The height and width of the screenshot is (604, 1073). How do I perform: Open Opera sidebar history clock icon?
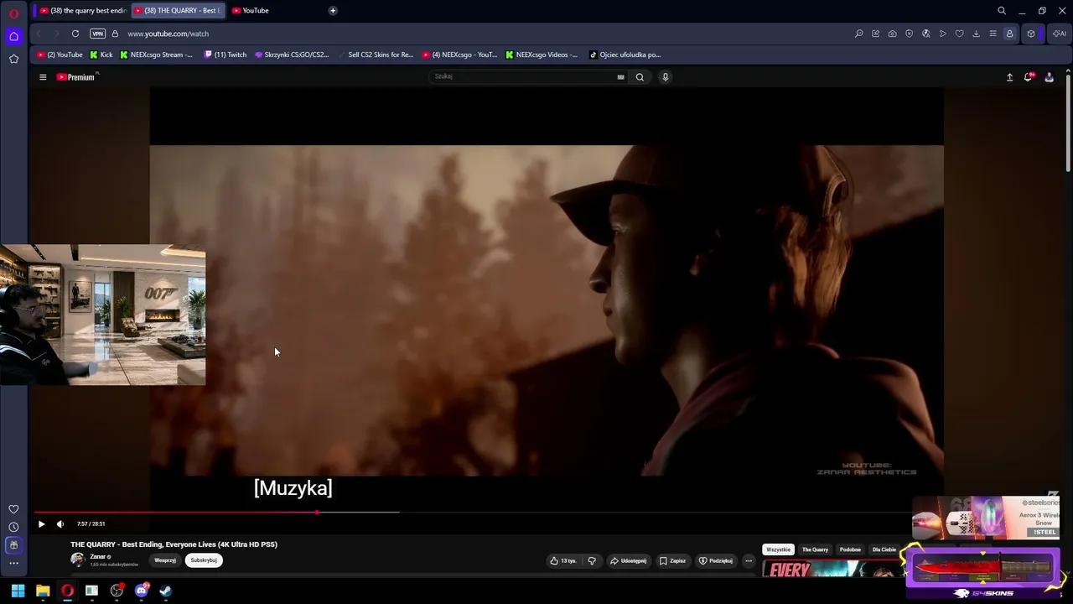coord(13,527)
